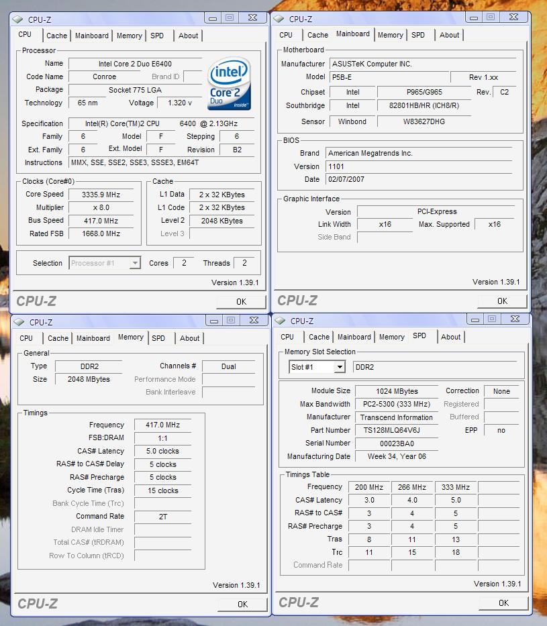Click the memory Size value '2048 MBytes'
547x626 pixels.
pyautogui.click(x=89, y=379)
